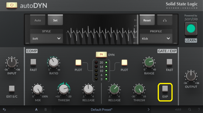Open the STYLE dropdown showing Soft
The height and width of the screenshot is (113, 203).
pyautogui.click(x=46, y=39)
